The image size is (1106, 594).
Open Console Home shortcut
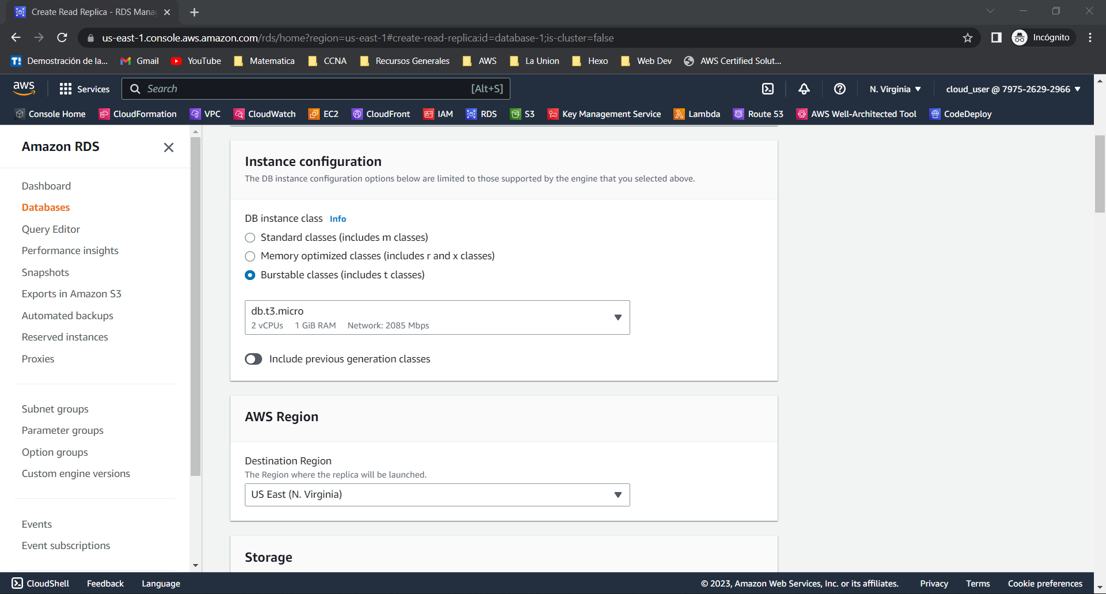(51, 114)
